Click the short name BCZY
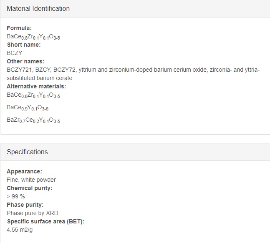270x243 pixels. 15,53
